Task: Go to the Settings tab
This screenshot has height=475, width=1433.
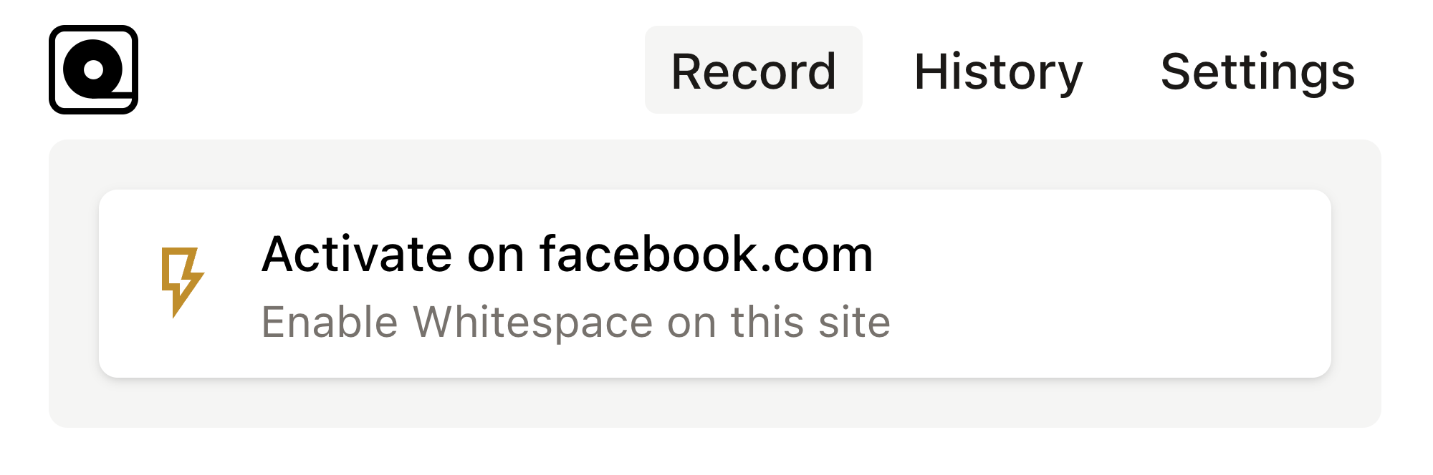Action: pos(1257,71)
